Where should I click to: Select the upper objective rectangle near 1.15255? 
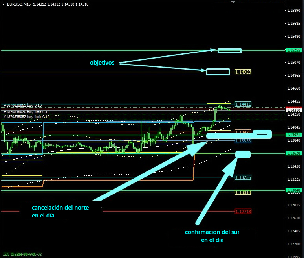point(229,50)
